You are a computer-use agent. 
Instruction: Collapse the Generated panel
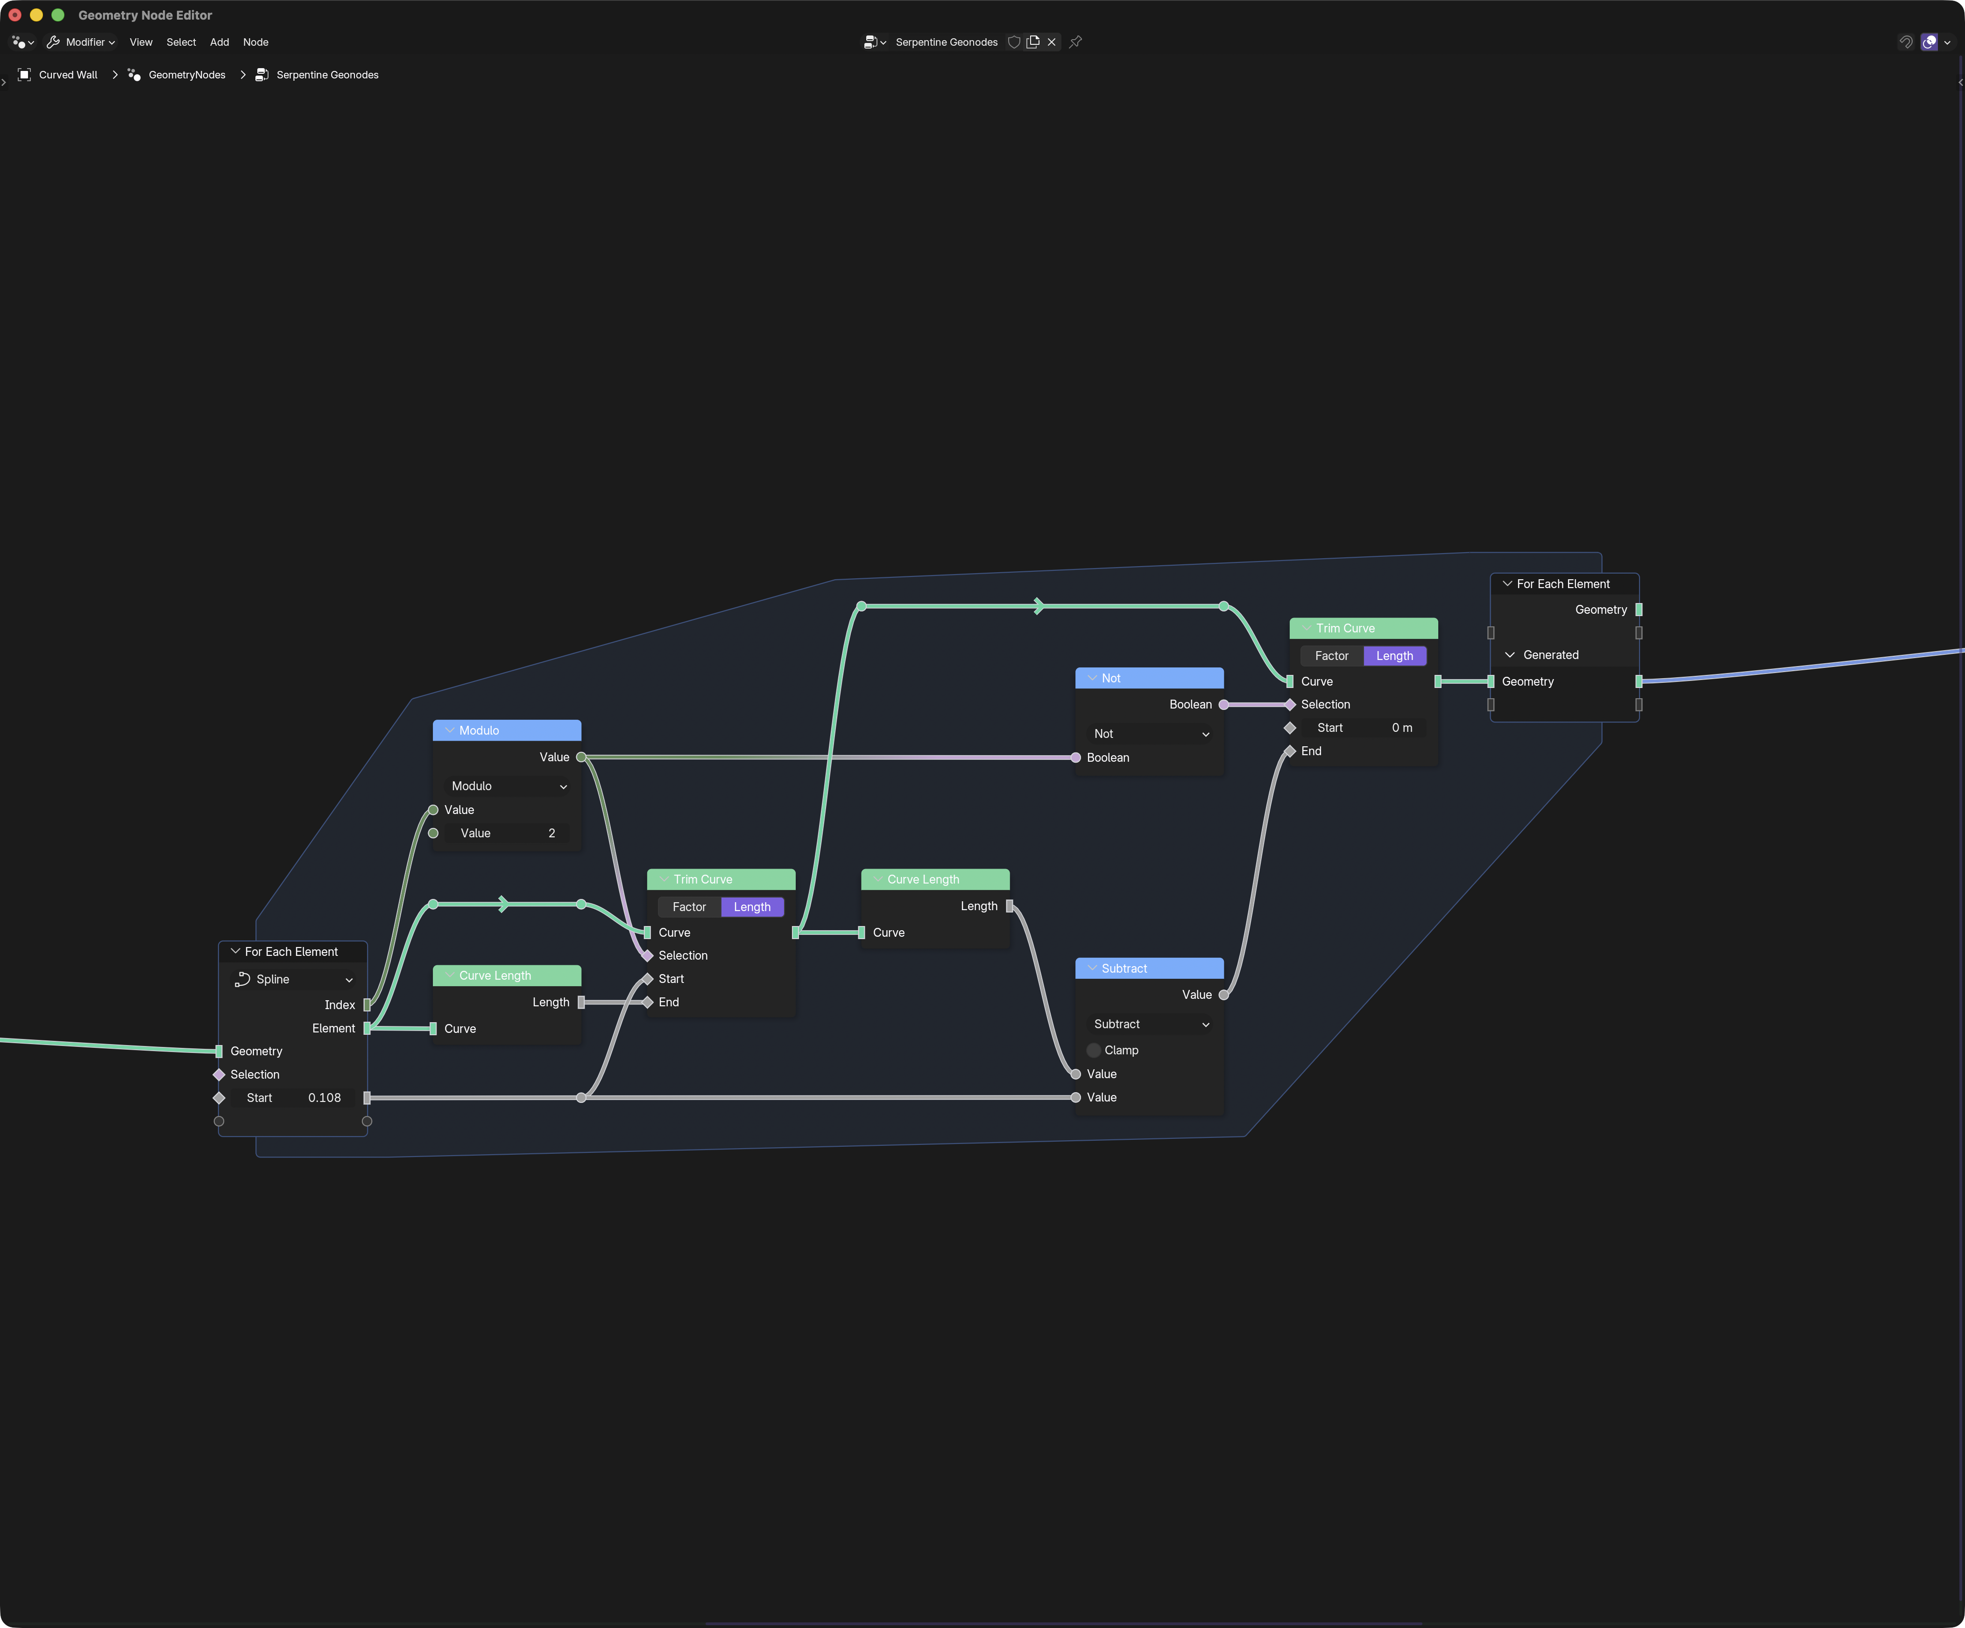click(1509, 654)
